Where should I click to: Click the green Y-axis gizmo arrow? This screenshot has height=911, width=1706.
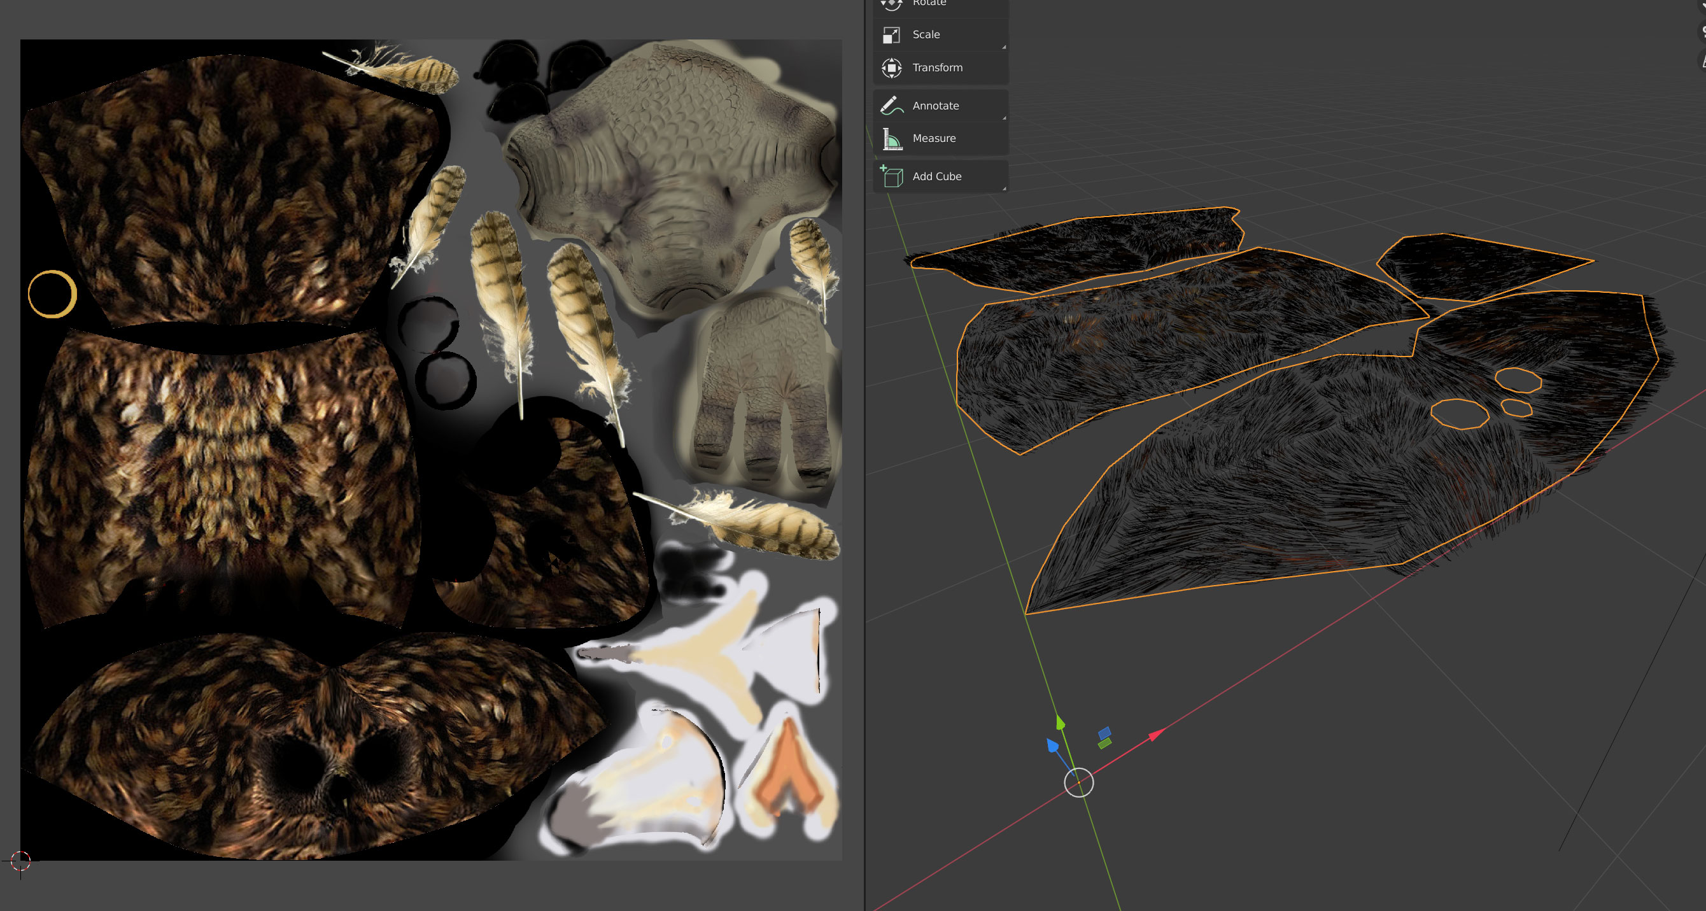[1060, 722]
